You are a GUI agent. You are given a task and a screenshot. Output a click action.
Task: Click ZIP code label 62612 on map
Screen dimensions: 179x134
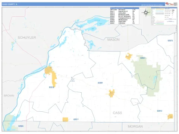(160, 111)
